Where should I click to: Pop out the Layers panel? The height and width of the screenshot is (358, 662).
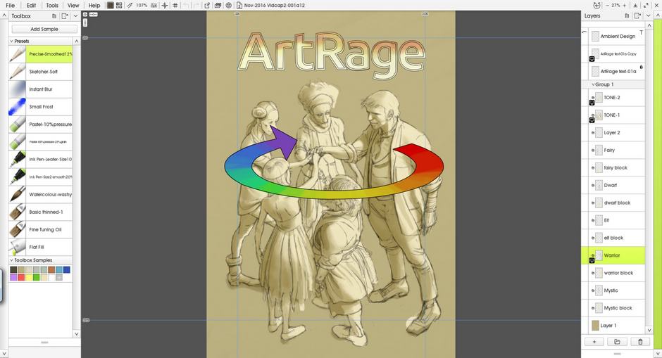(x=637, y=16)
